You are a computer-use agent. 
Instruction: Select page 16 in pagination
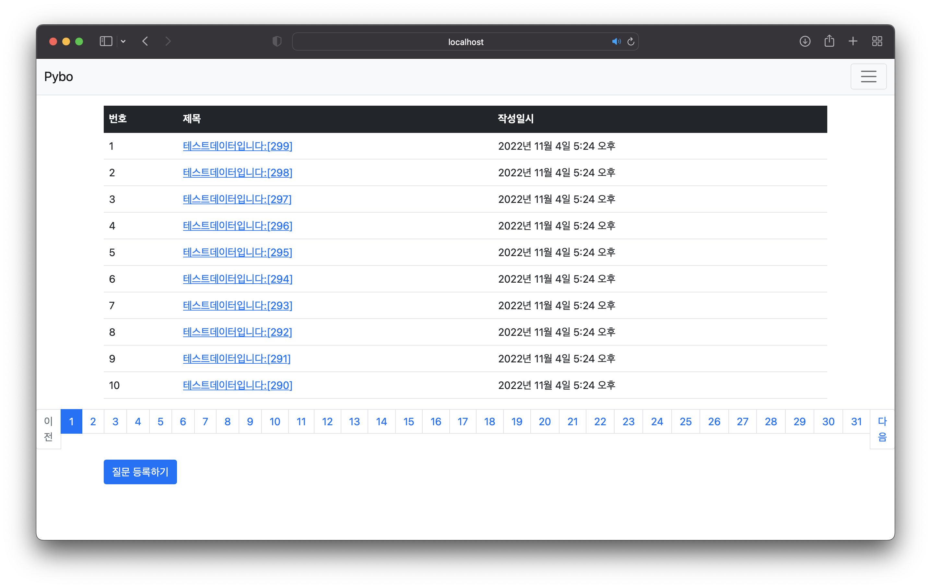(x=436, y=421)
